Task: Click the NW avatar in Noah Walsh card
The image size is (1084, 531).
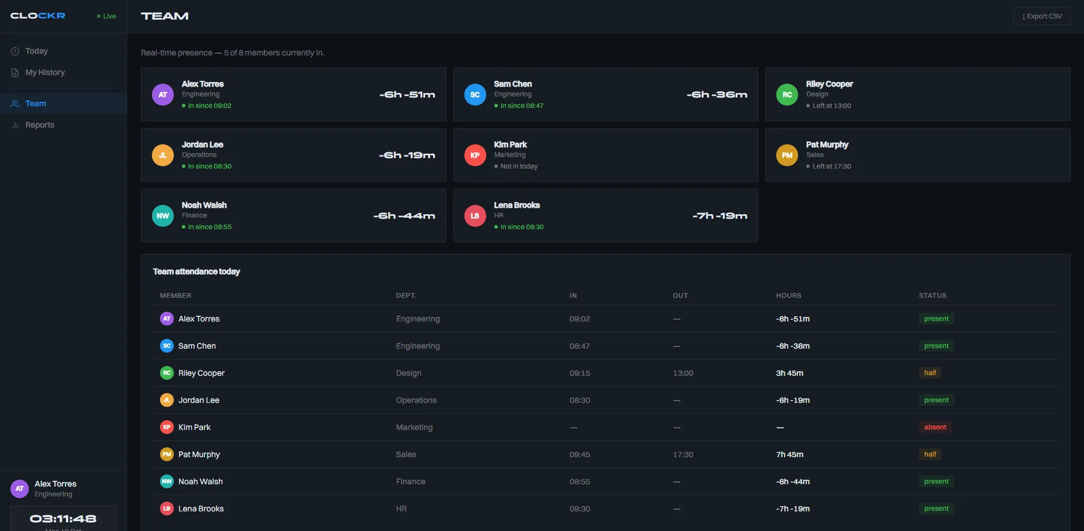Action: coord(163,216)
